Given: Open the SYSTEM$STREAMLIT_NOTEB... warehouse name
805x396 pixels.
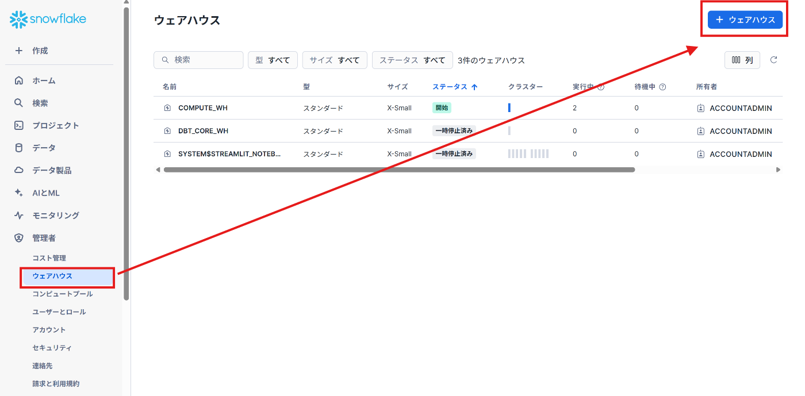Looking at the screenshot, I should (x=229, y=154).
